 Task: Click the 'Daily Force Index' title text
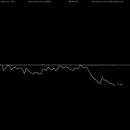[8, 2]
